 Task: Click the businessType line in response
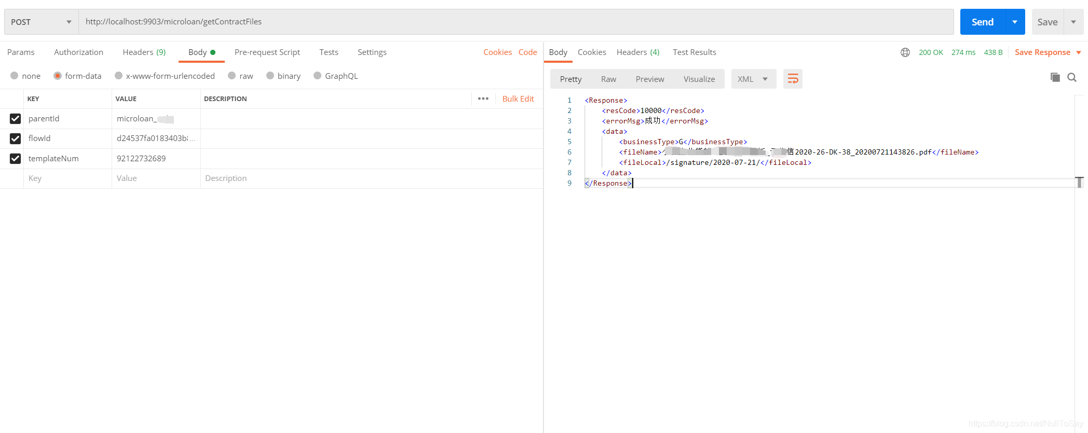click(683, 142)
